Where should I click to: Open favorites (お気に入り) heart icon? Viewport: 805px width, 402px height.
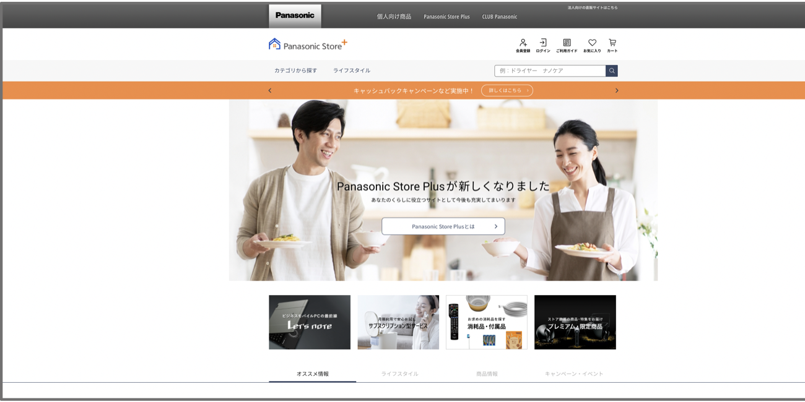(592, 46)
